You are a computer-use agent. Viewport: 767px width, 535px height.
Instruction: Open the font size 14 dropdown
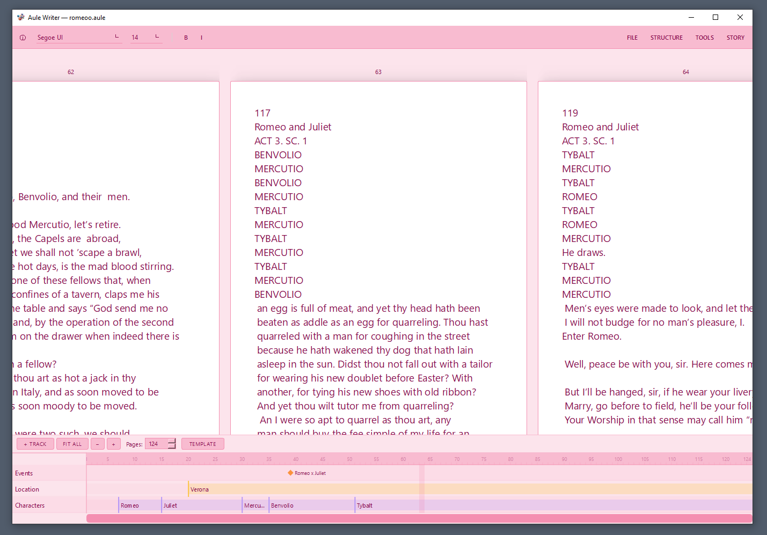[x=146, y=38]
